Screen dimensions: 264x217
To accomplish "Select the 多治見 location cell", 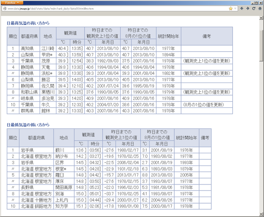I will pos(48,98).
